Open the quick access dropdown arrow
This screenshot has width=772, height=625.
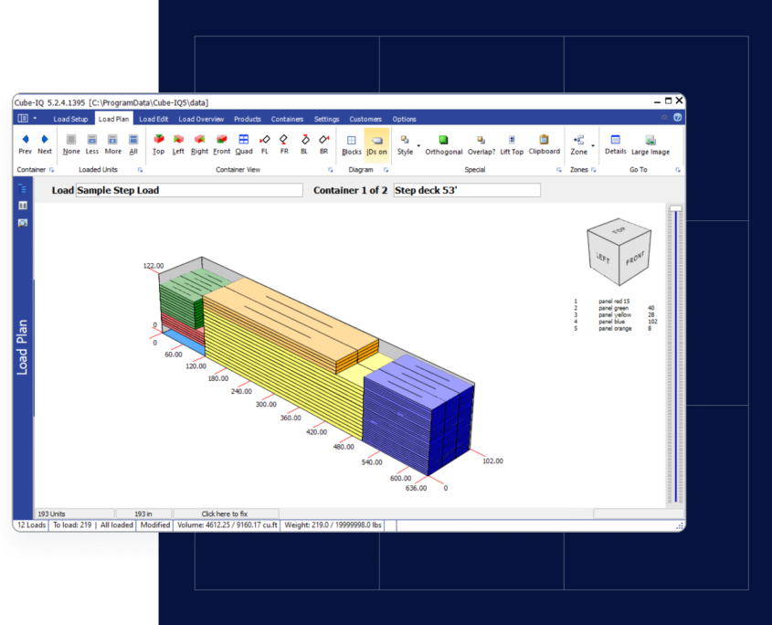35,118
